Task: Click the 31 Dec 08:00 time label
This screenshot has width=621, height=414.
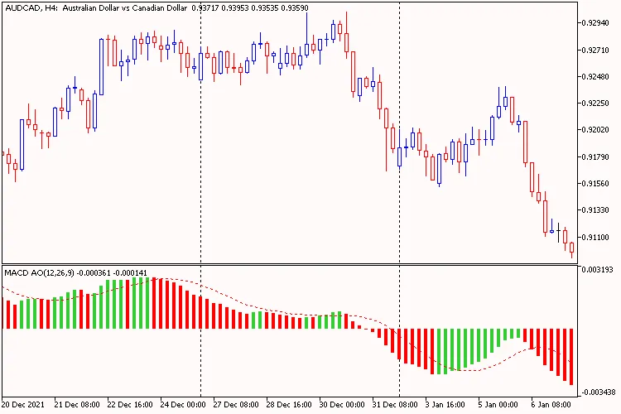Action: pyautogui.click(x=394, y=406)
